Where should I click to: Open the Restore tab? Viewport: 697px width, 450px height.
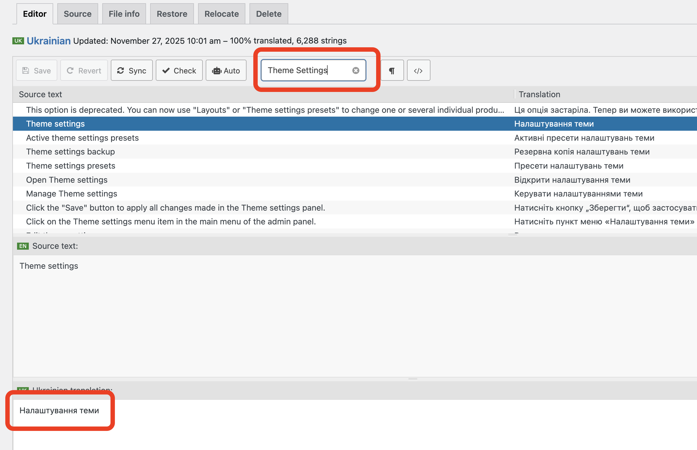(x=172, y=14)
